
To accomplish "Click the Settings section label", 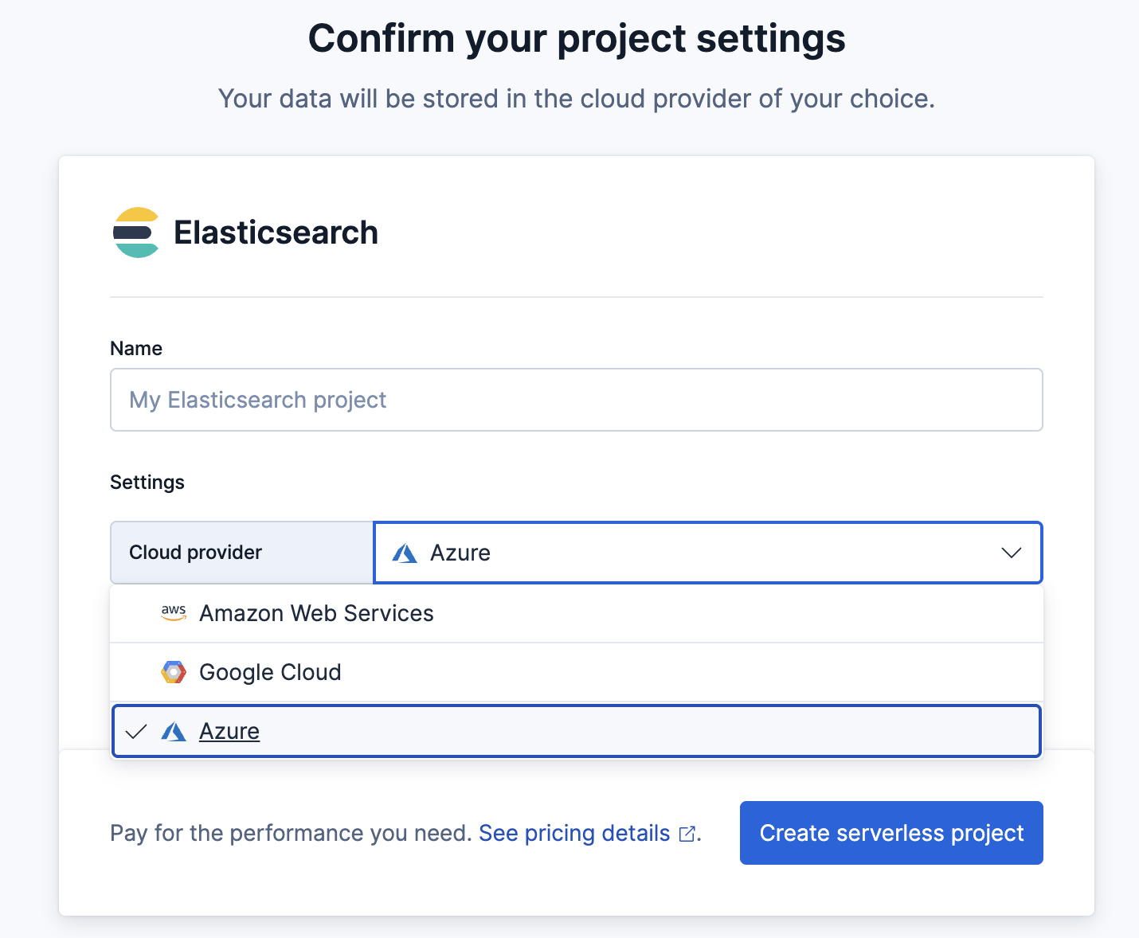I will click(x=147, y=483).
